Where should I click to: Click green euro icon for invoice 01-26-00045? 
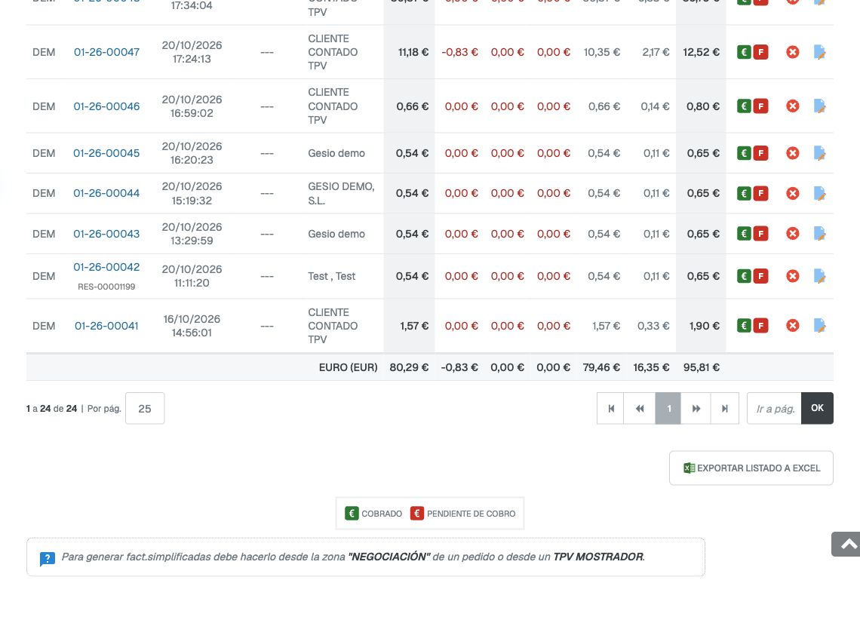[x=744, y=153]
